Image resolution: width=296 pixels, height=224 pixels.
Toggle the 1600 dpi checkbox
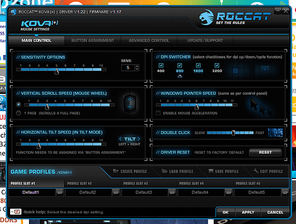198,66
